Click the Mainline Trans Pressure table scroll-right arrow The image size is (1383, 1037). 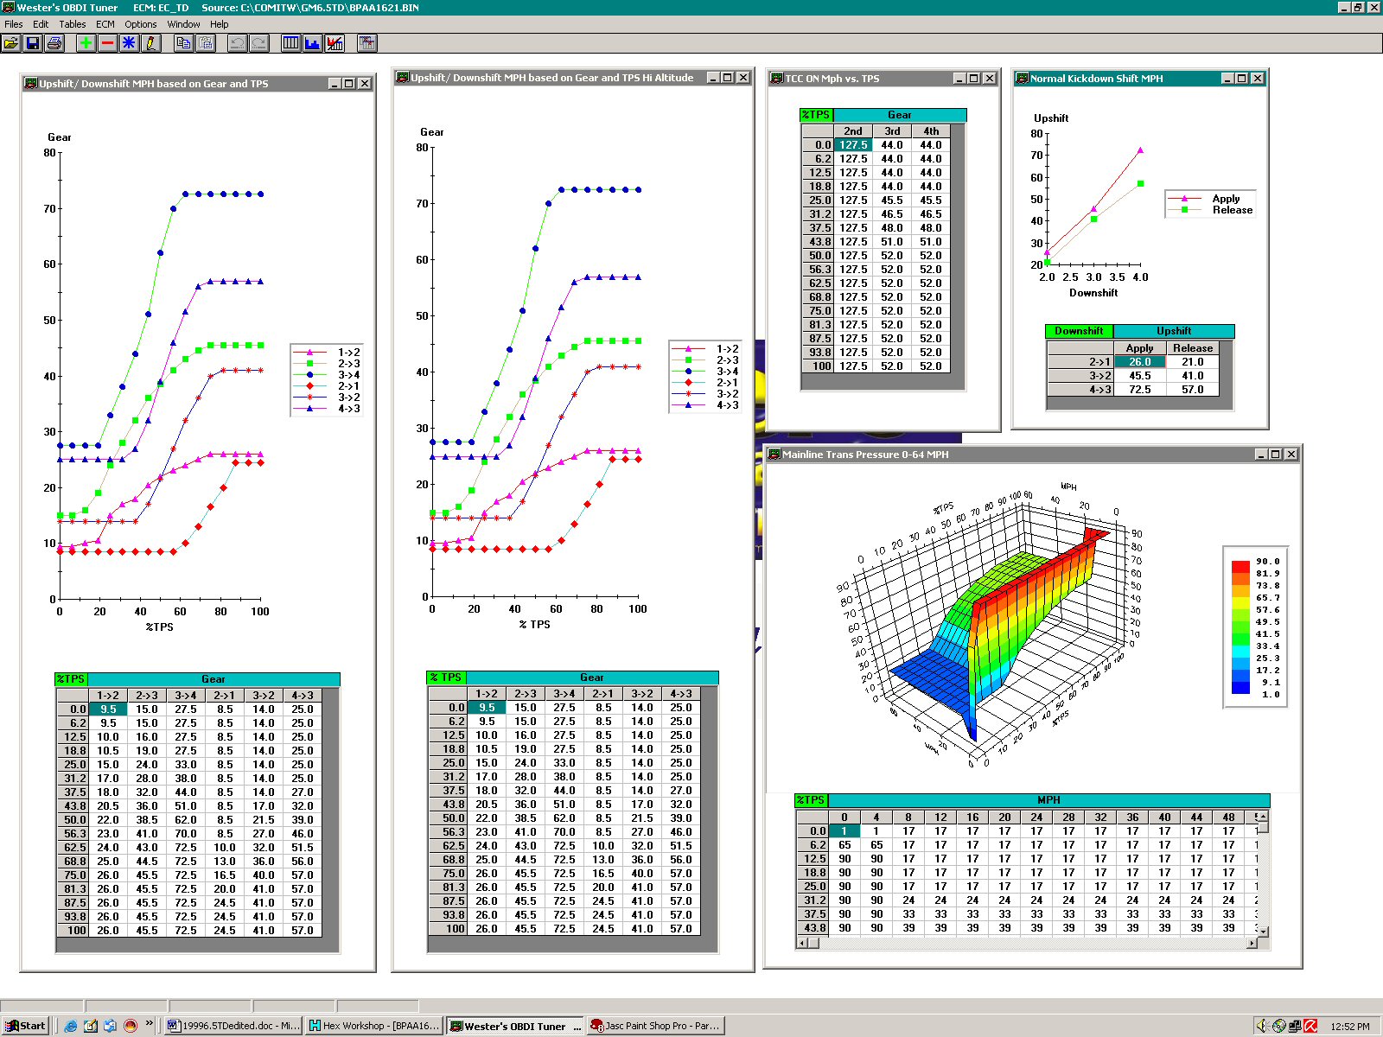click(x=1252, y=943)
